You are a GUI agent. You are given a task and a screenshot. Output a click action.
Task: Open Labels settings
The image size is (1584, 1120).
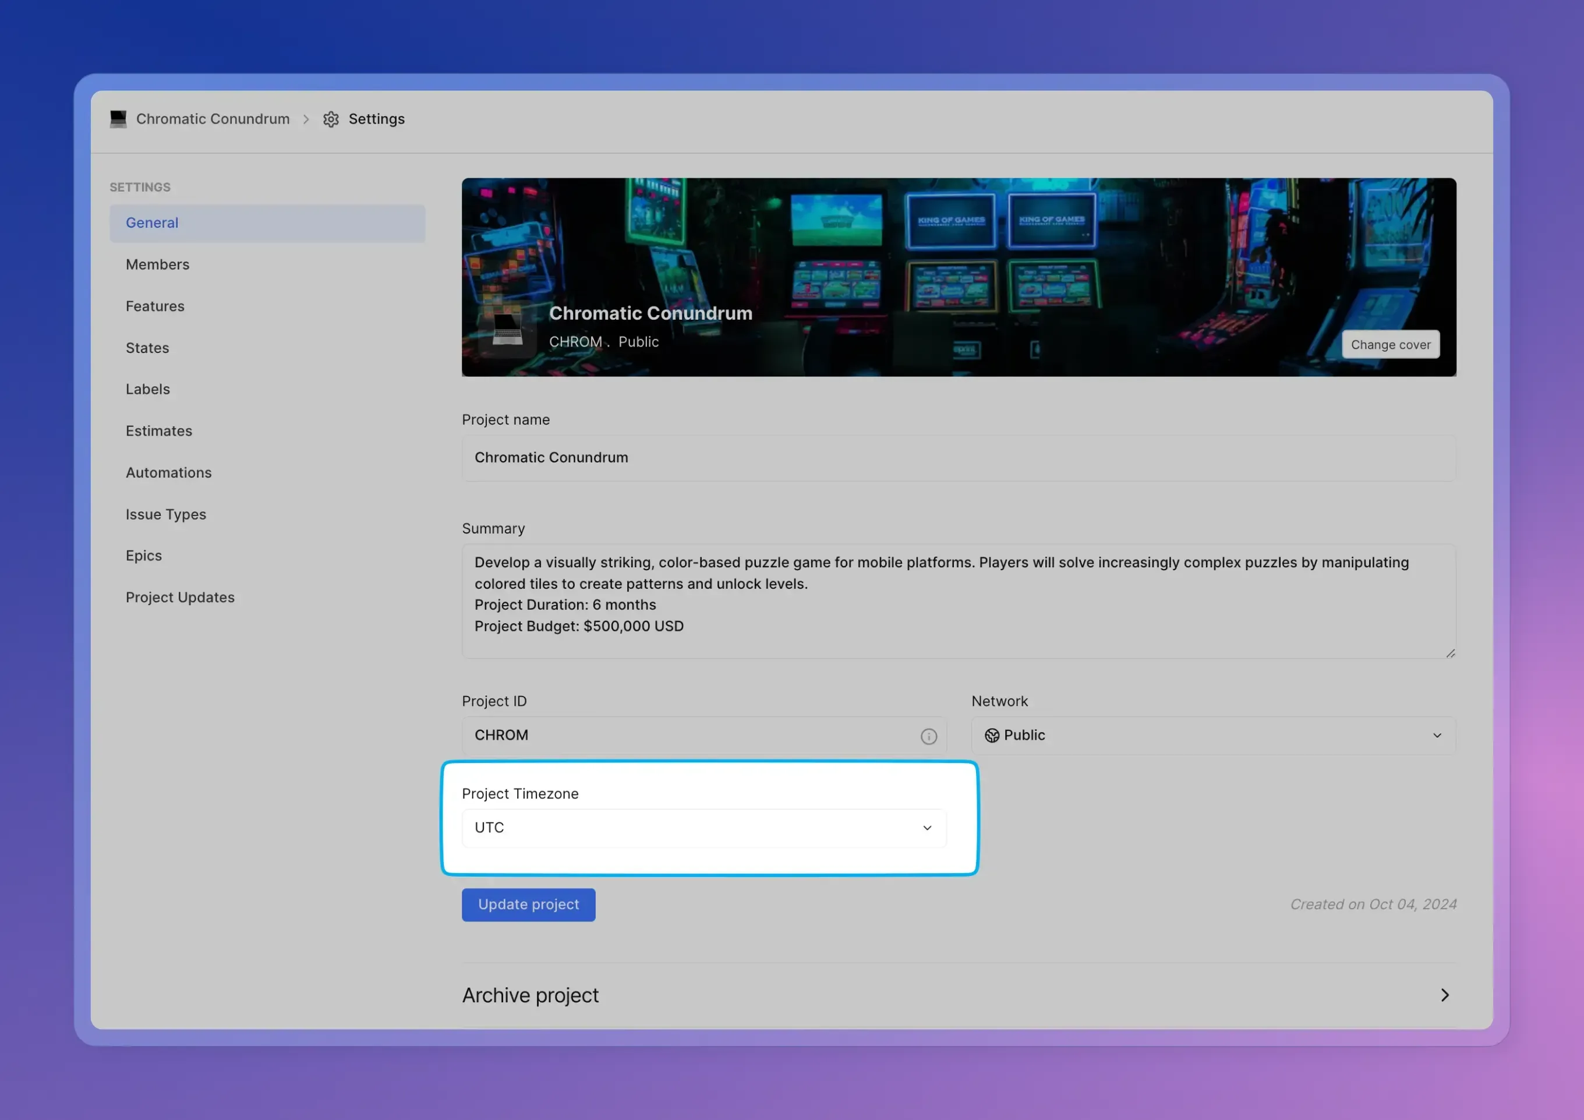pyautogui.click(x=148, y=389)
